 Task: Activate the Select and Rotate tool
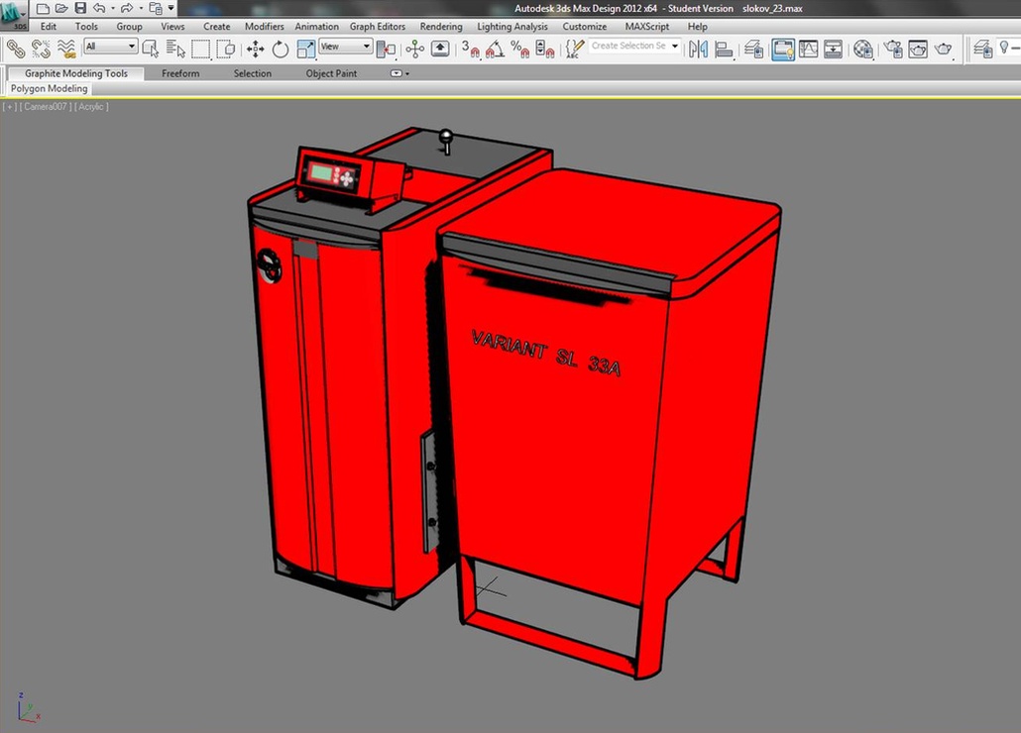(x=281, y=49)
